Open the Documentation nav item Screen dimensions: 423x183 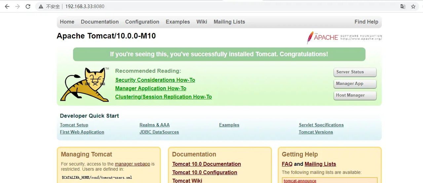[x=100, y=22]
